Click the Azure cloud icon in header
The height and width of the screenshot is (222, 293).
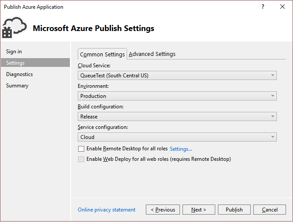point(14,28)
